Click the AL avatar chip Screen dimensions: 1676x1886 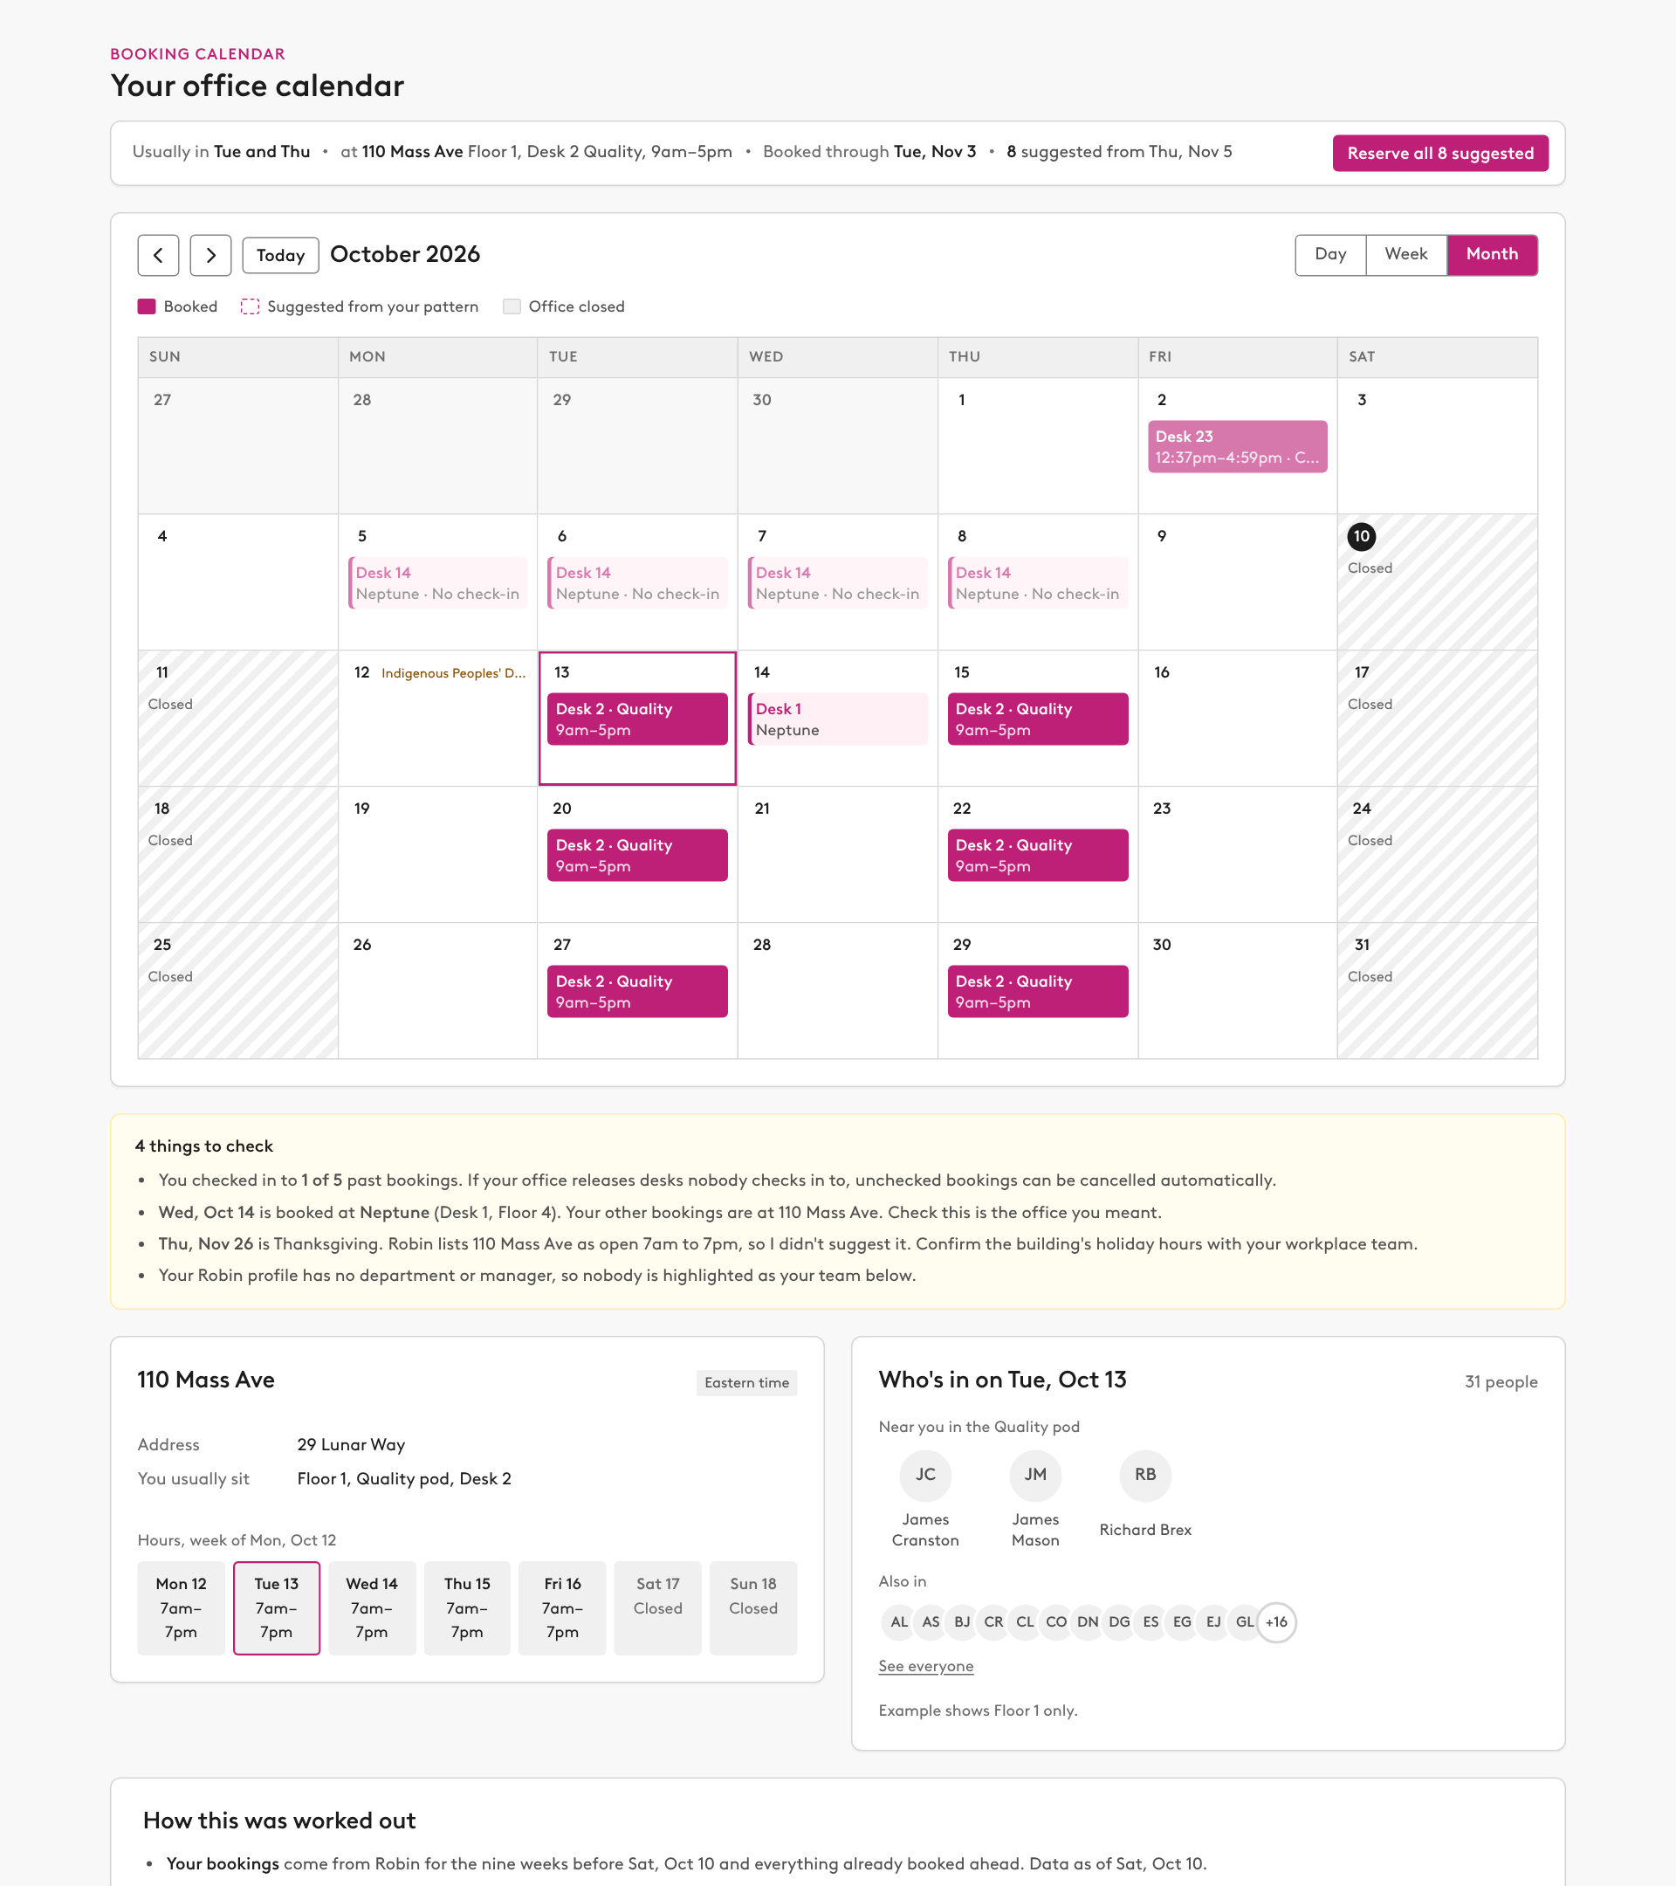(899, 1622)
